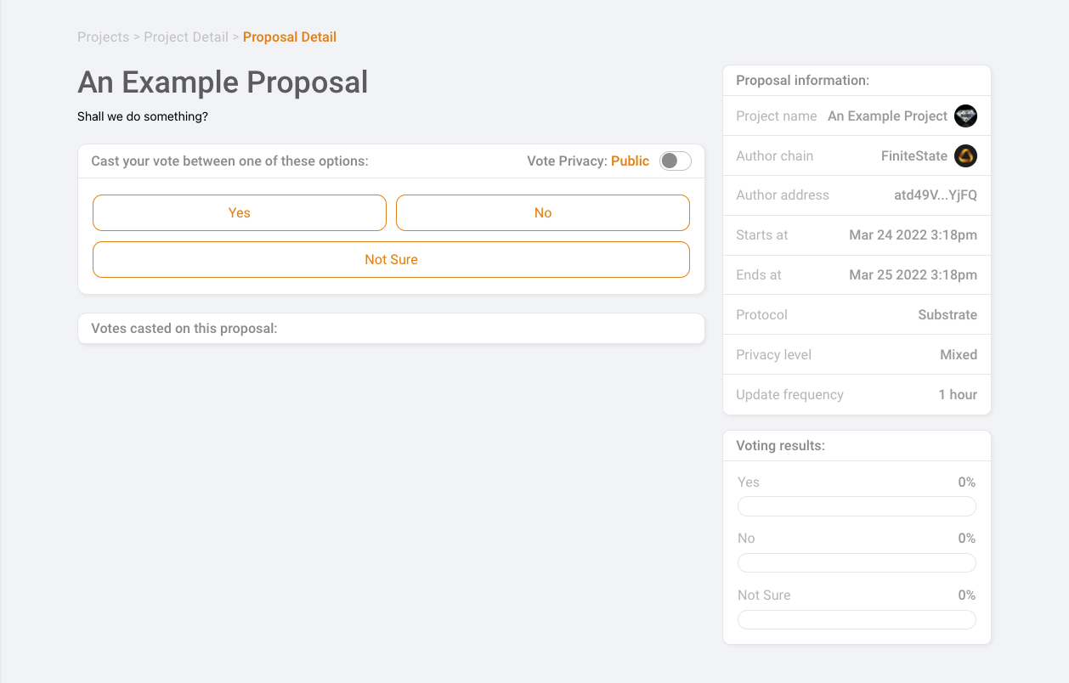Viewport: 1069px width, 683px height.
Task: Click the Not Sure results progress bar
Action: (x=857, y=620)
